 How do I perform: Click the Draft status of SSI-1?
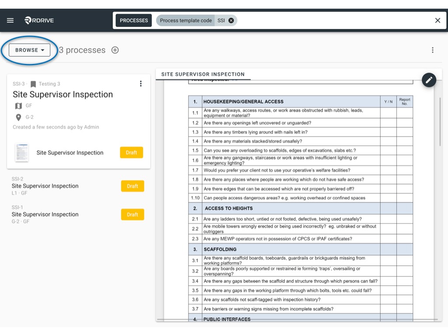coord(133,214)
